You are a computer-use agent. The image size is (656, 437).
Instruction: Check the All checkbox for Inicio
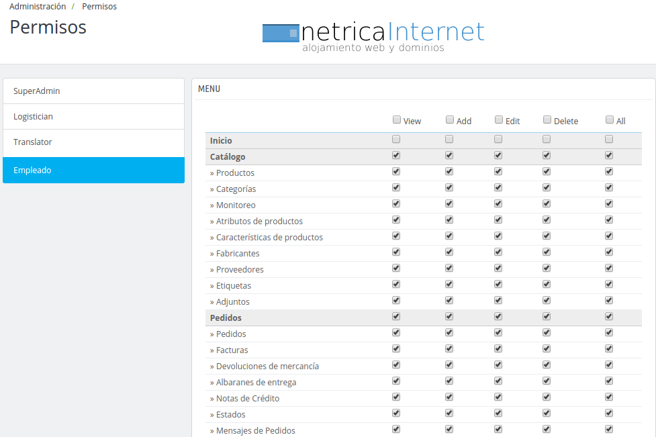pyautogui.click(x=609, y=140)
